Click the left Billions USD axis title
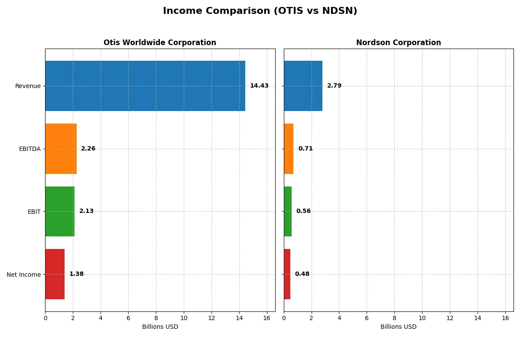Image resolution: width=520 pixels, height=347 pixels. pyautogui.click(x=159, y=327)
